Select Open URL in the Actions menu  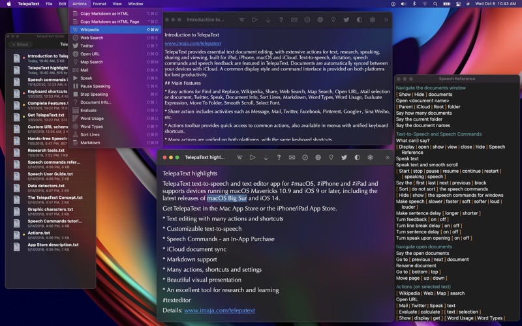pos(115,54)
